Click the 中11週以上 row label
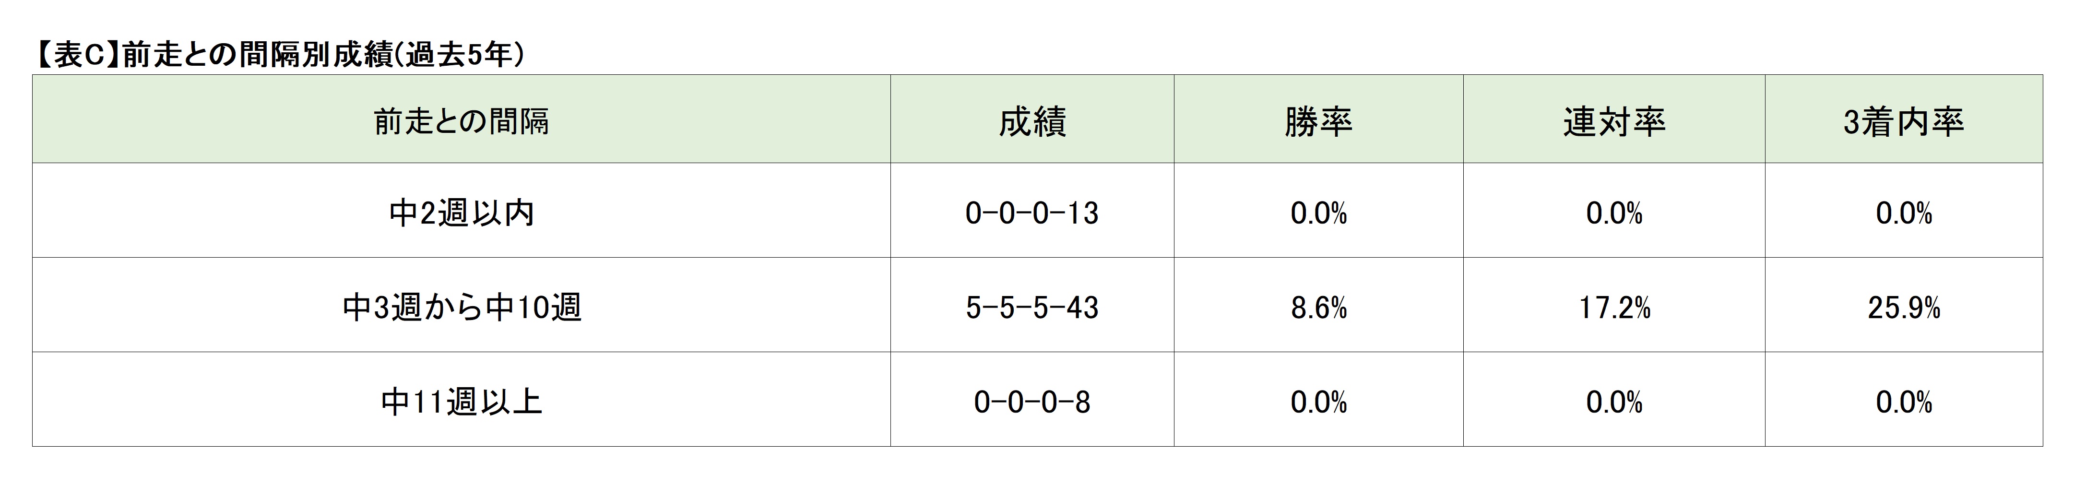The image size is (2074, 486). click(462, 402)
